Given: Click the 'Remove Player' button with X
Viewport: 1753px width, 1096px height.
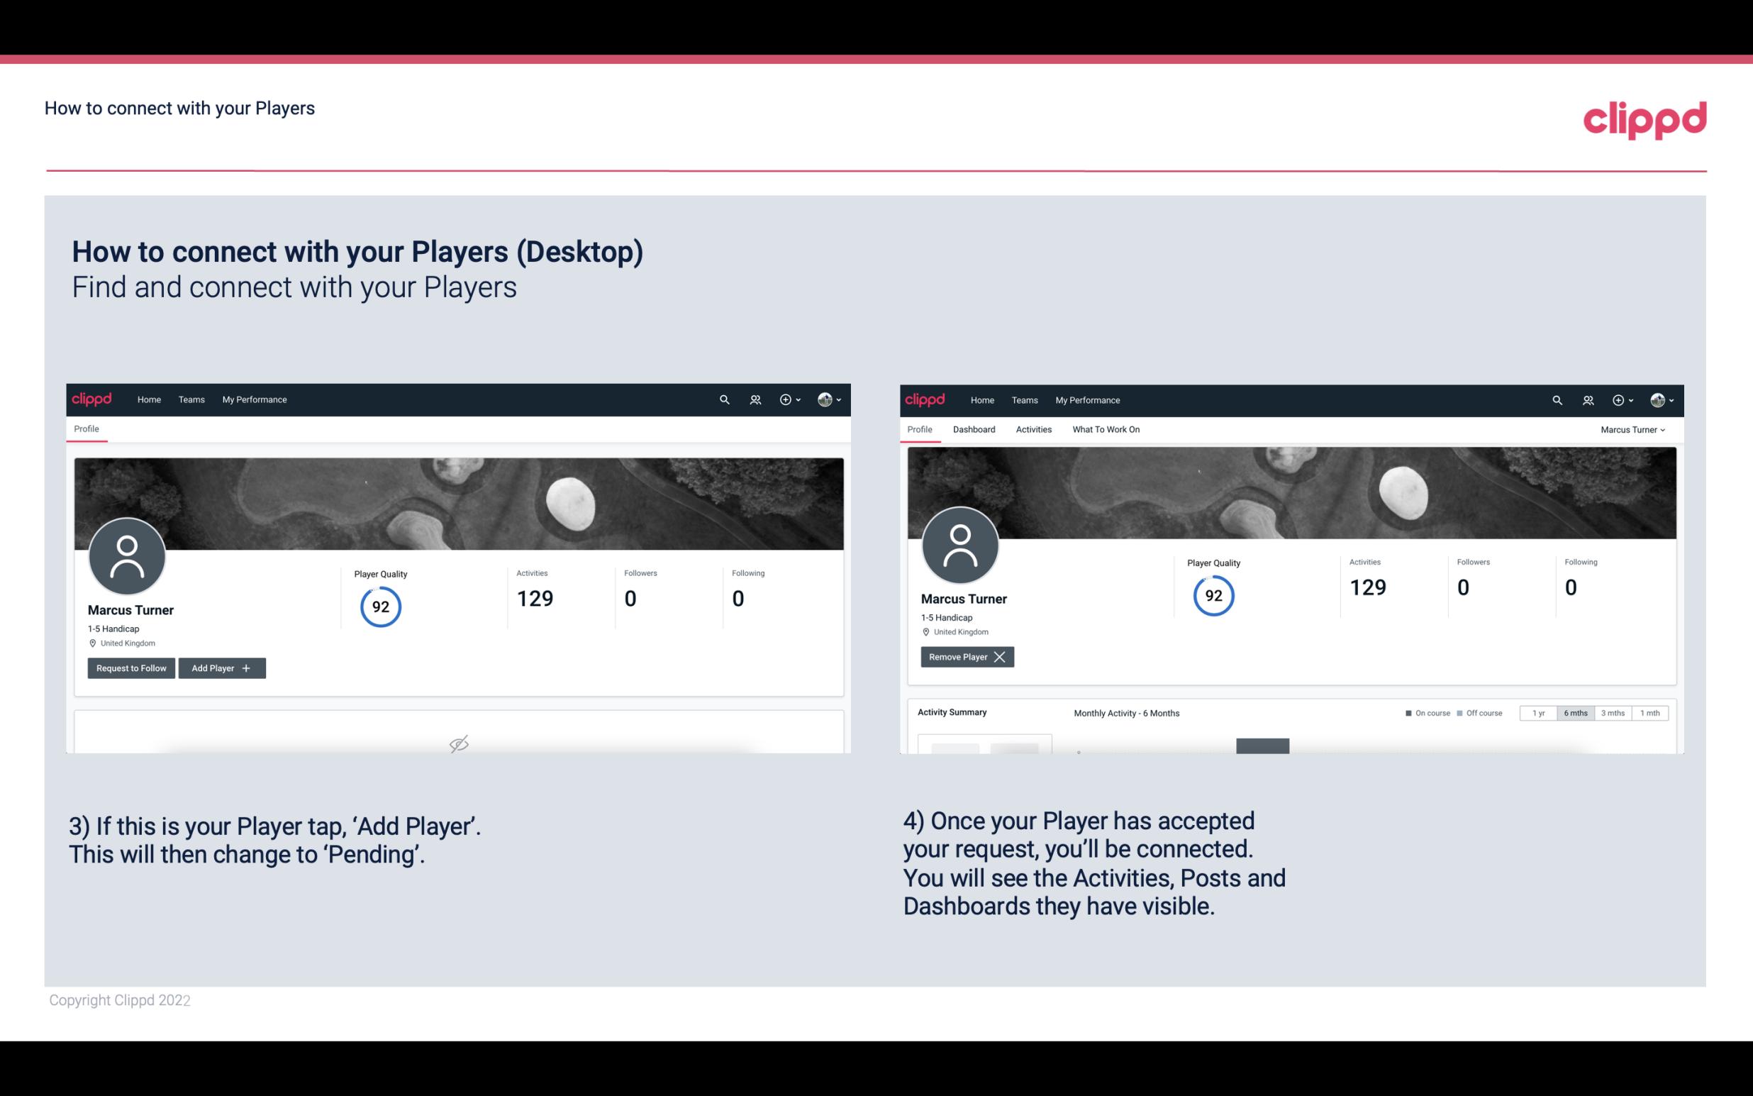Looking at the screenshot, I should [965, 657].
